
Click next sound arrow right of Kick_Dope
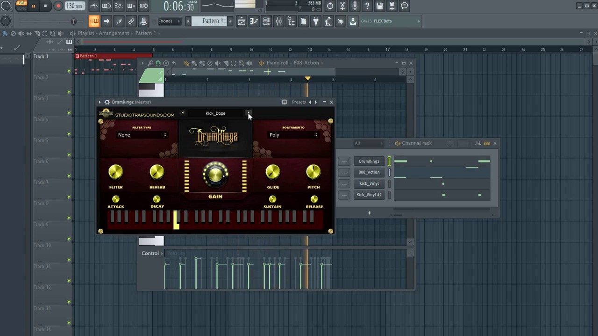point(249,113)
